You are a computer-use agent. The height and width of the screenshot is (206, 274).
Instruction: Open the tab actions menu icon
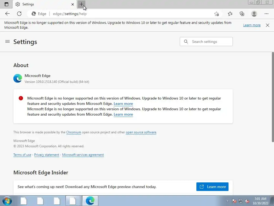(6, 4)
